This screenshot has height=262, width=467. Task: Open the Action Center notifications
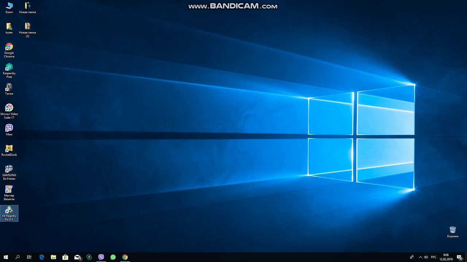pos(460,257)
